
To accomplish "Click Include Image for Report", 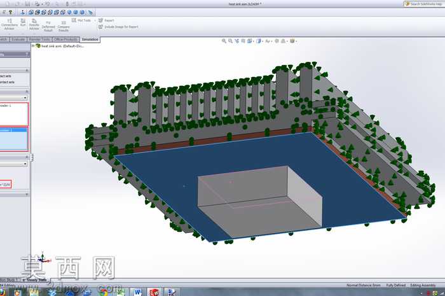I will click(118, 27).
